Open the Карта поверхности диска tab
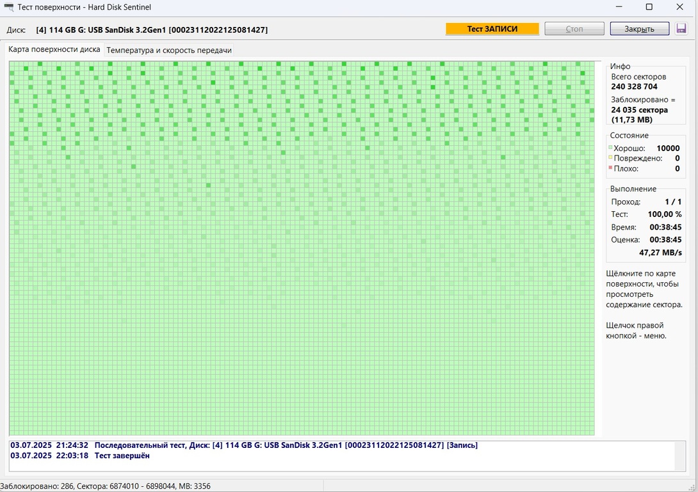 pos(54,49)
